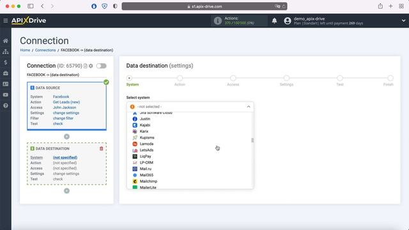
Task: Select Karix from the system list
Action: (190, 132)
